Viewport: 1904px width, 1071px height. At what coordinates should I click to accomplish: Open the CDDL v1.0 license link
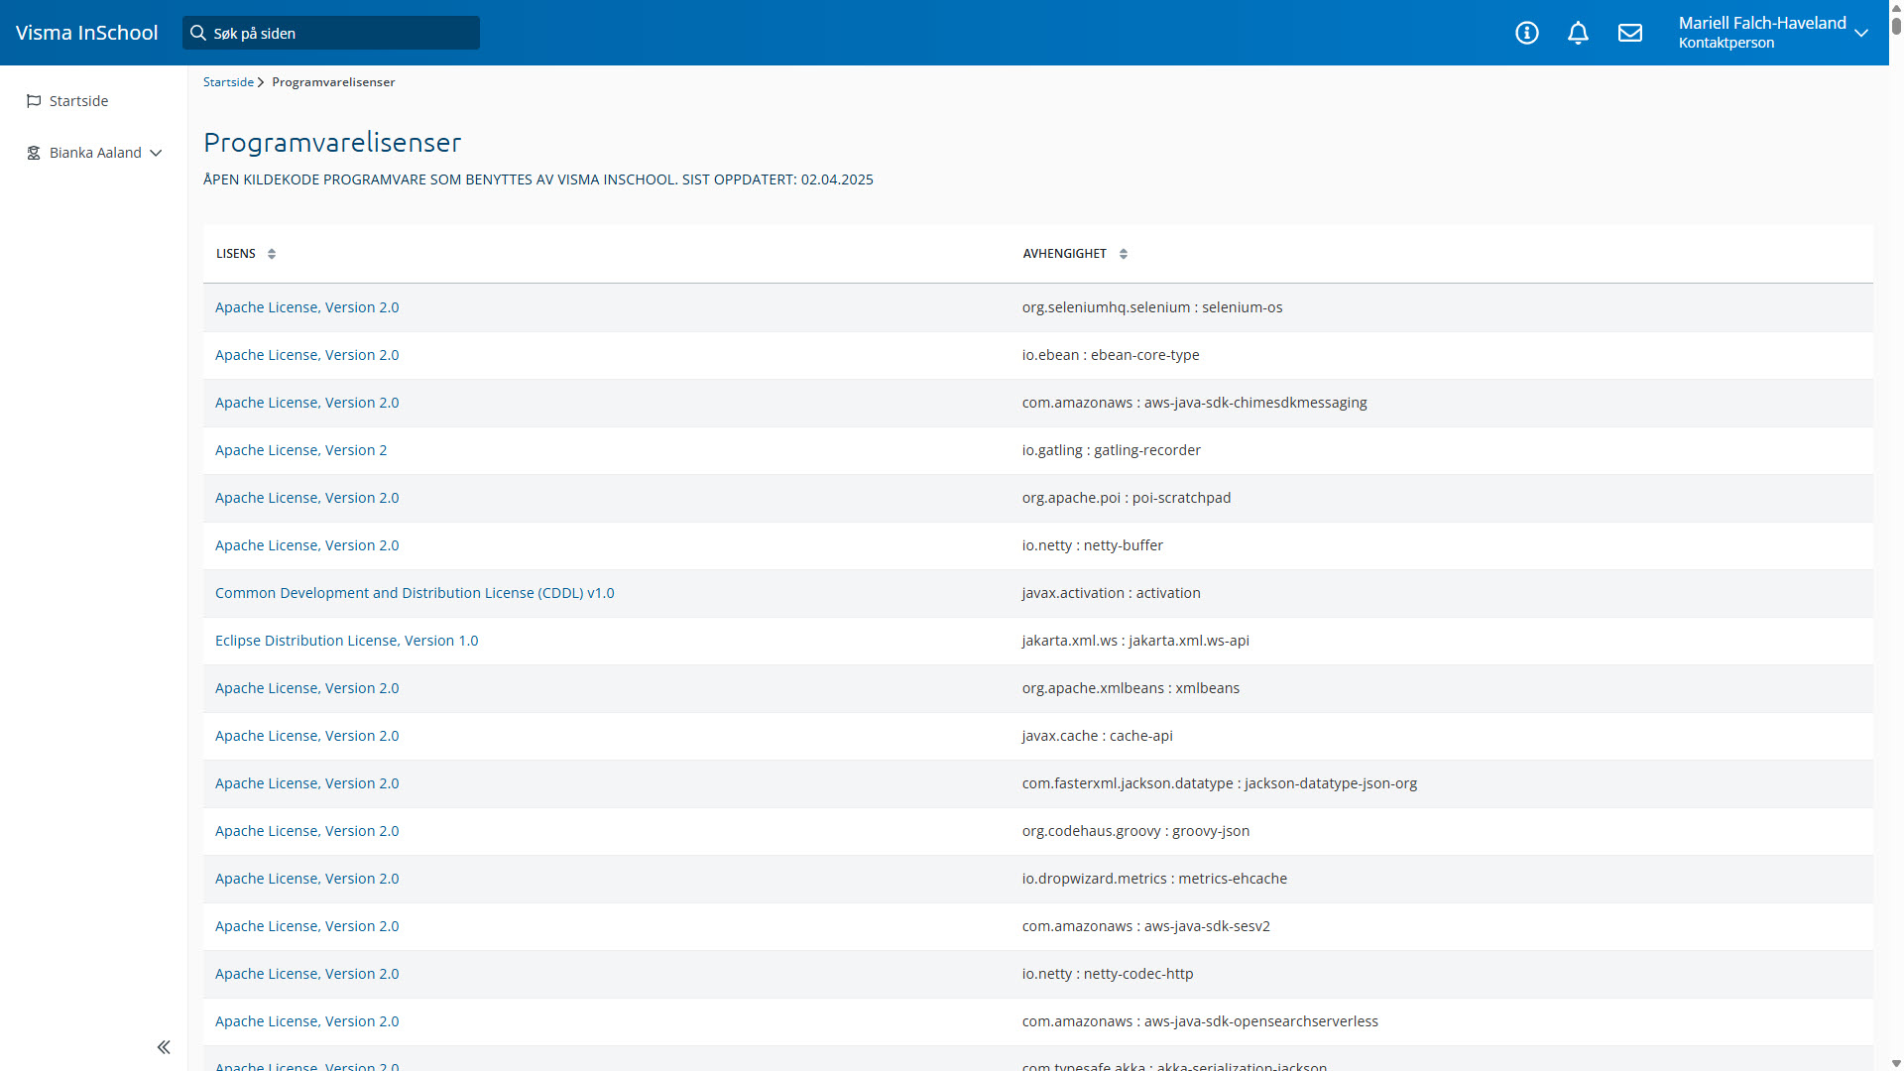coord(415,593)
